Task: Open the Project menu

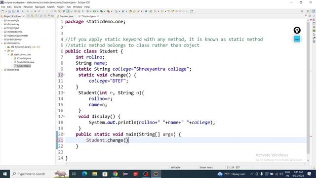Action: [60, 7]
